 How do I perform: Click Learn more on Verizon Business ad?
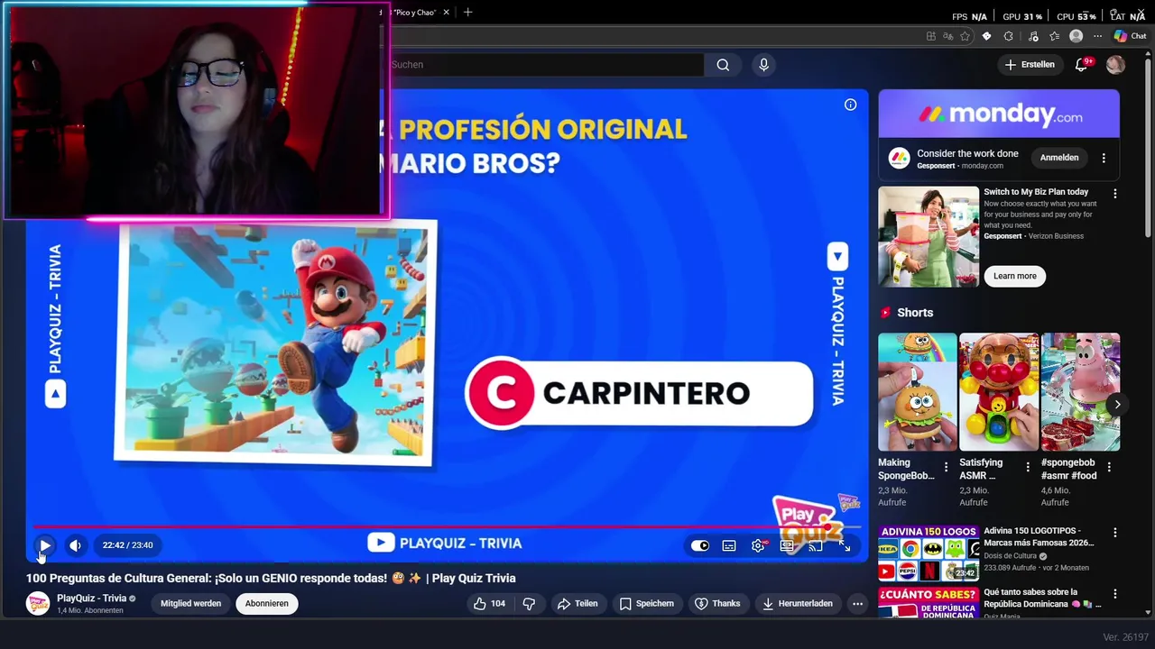(1015, 276)
